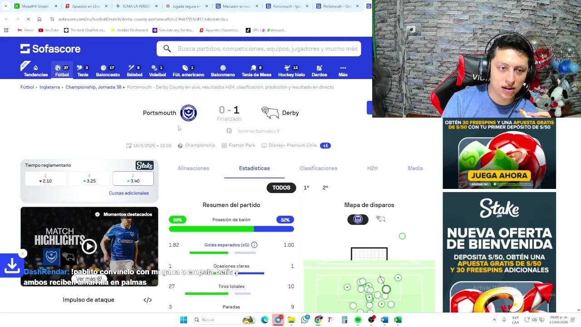581x327 pixels.
Task: Open Spotify from the taskbar
Action: (x=358, y=320)
